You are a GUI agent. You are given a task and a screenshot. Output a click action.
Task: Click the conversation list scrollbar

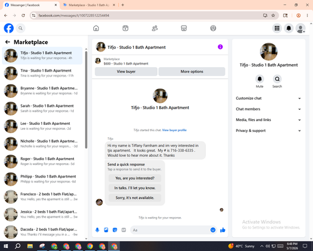86,100
